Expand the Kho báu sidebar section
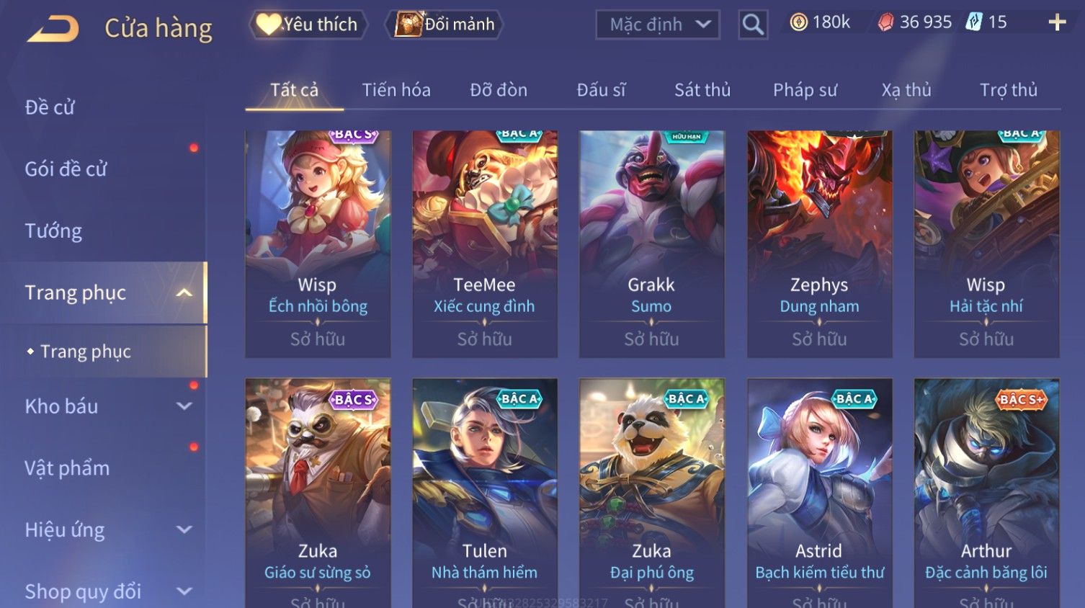The height and width of the screenshot is (608, 1085). [x=184, y=406]
